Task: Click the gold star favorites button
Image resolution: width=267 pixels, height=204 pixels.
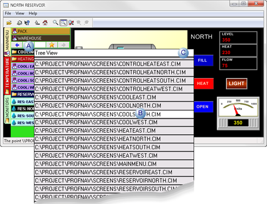Action: tap(52, 45)
